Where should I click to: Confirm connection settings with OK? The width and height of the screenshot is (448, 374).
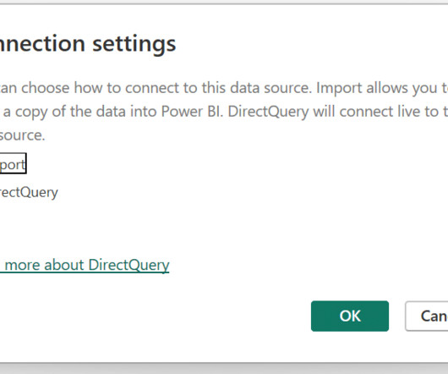(x=350, y=316)
